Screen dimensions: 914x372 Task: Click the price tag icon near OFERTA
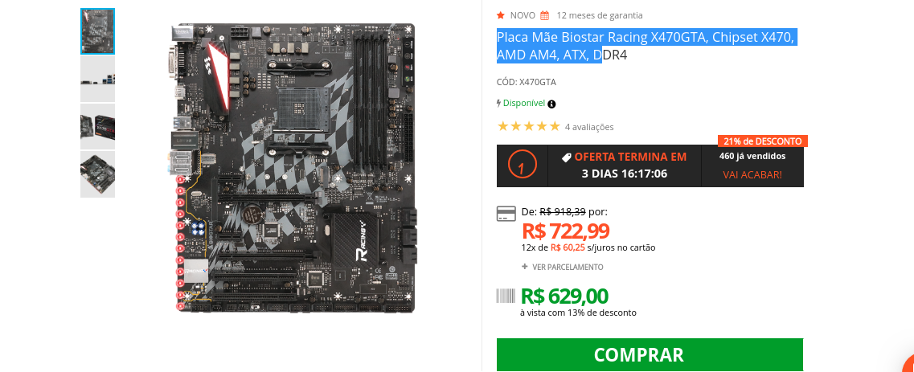pyautogui.click(x=566, y=157)
